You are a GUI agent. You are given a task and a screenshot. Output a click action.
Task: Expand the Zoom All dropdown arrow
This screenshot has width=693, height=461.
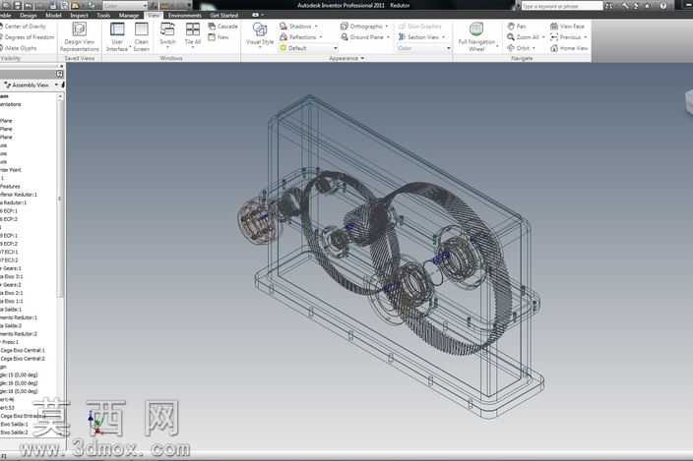(543, 37)
